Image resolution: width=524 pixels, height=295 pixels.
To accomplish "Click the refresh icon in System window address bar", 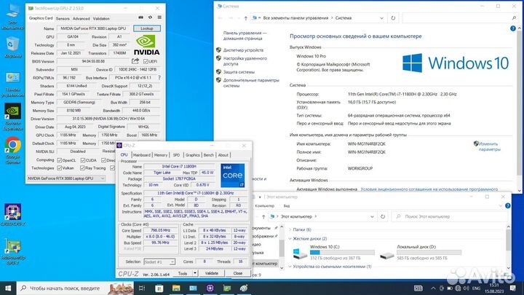I will tap(393, 18).
